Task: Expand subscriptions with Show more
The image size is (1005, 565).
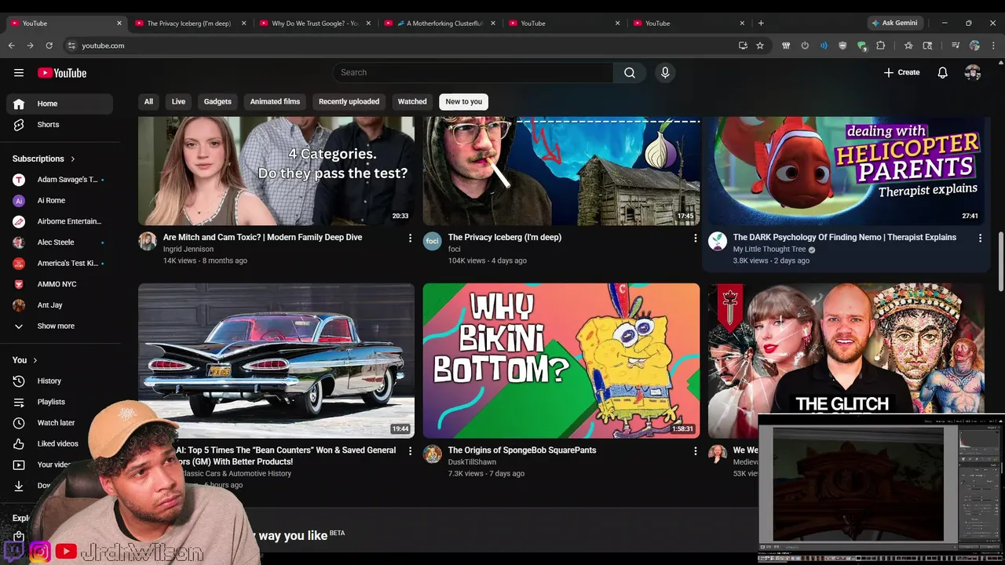Action: [x=60, y=326]
